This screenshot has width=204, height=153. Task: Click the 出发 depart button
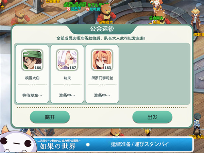(x=152, y=117)
